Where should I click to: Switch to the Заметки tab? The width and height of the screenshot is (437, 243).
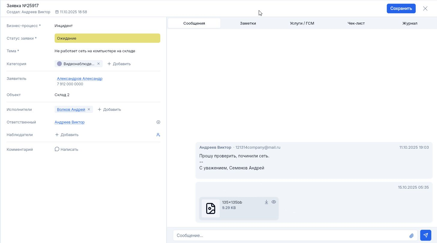pyautogui.click(x=248, y=23)
